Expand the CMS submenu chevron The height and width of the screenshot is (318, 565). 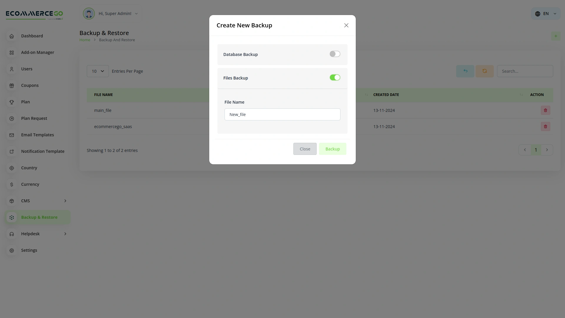coord(65,201)
